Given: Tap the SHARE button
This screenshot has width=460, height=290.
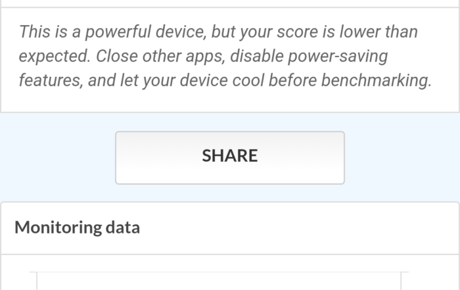Looking at the screenshot, I should 230,157.
